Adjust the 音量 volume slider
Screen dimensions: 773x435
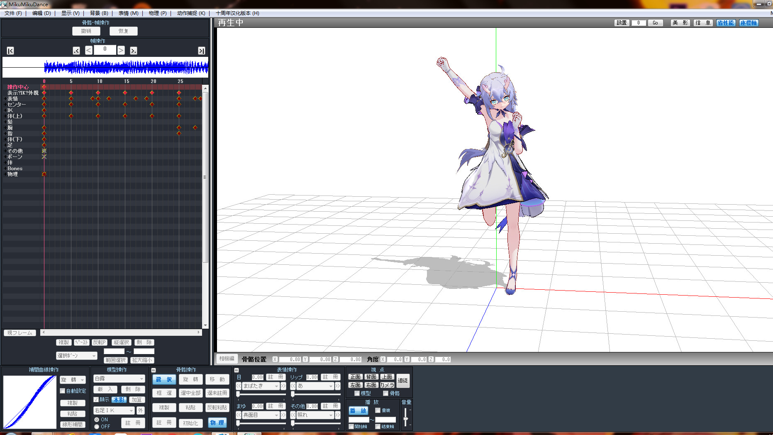pyautogui.click(x=405, y=417)
